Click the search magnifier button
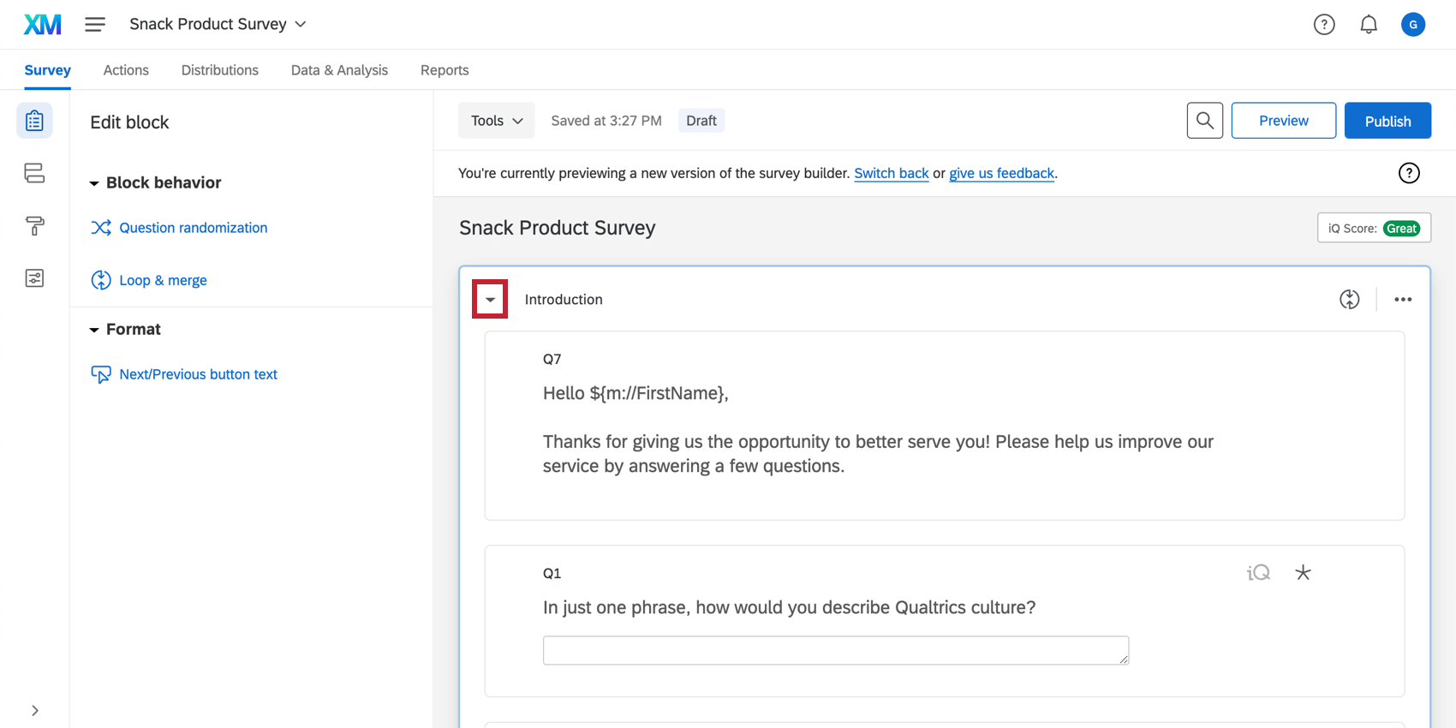 [x=1204, y=121]
